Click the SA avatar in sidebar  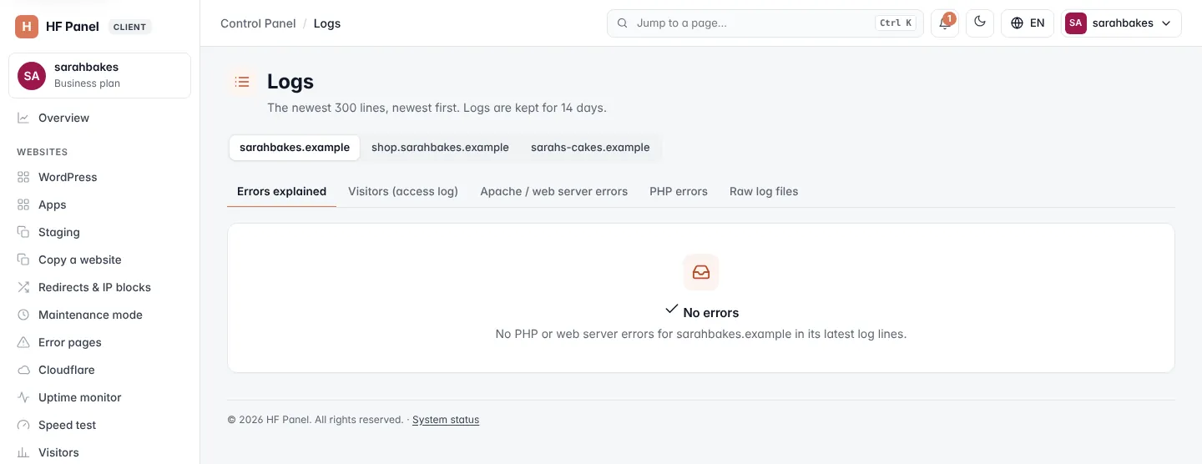click(32, 75)
